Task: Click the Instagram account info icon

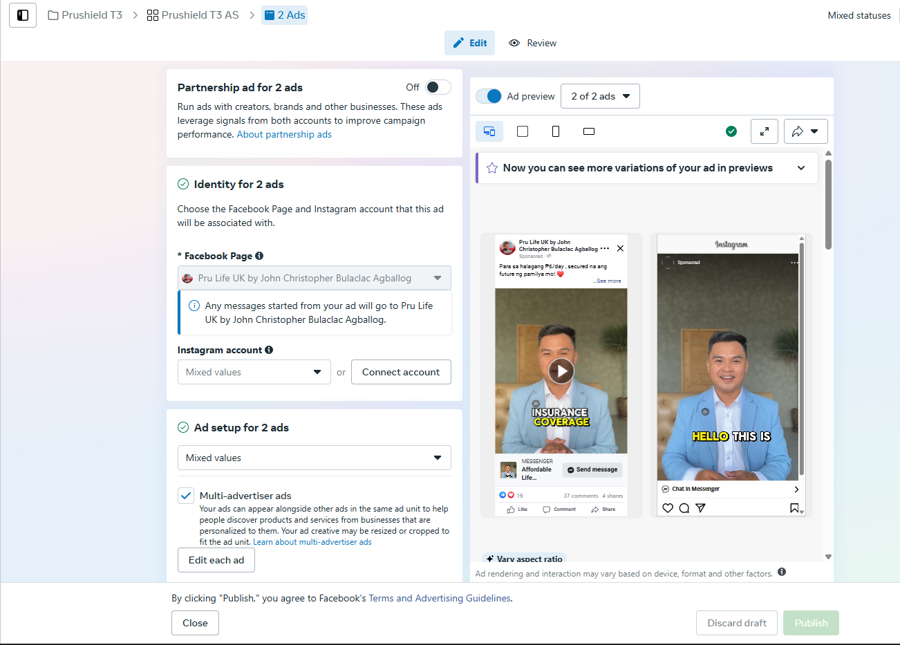Action: (269, 350)
